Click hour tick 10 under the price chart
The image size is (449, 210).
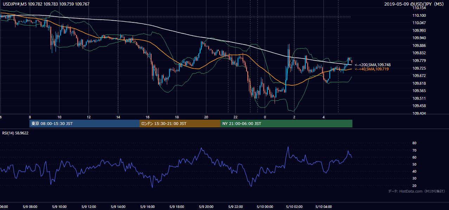point(59,117)
